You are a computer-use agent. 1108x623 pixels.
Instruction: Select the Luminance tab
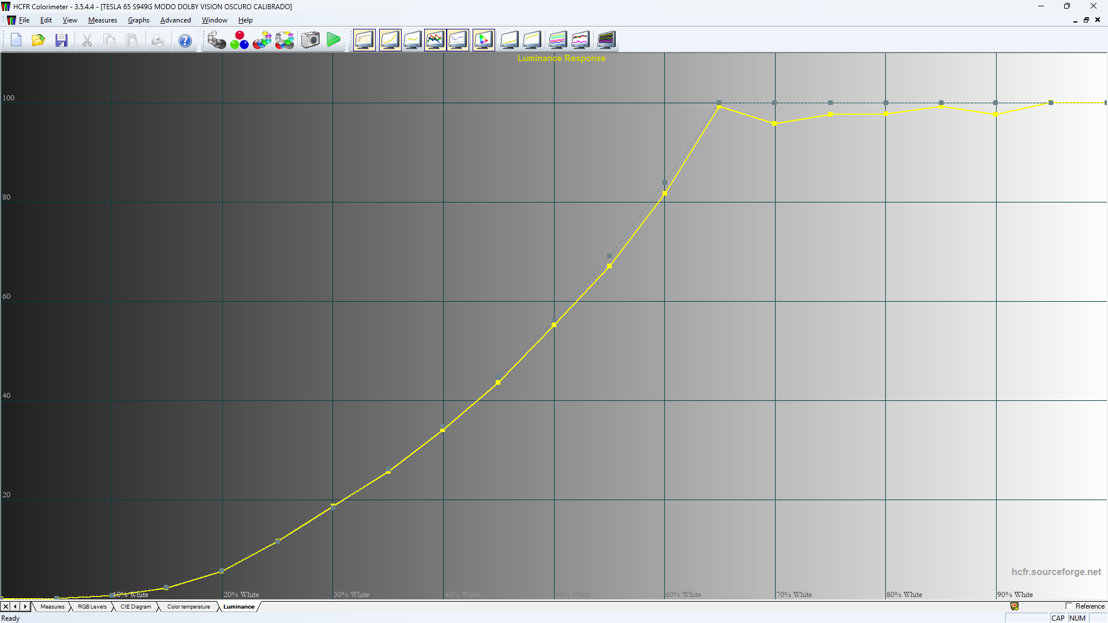(x=239, y=607)
